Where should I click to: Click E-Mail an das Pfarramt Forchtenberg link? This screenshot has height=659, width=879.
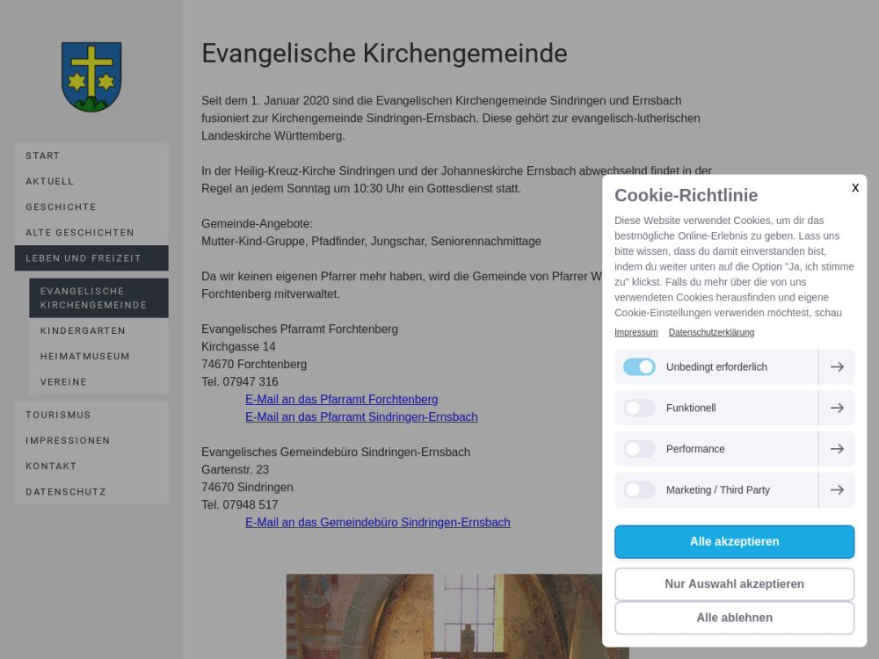click(x=341, y=400)
